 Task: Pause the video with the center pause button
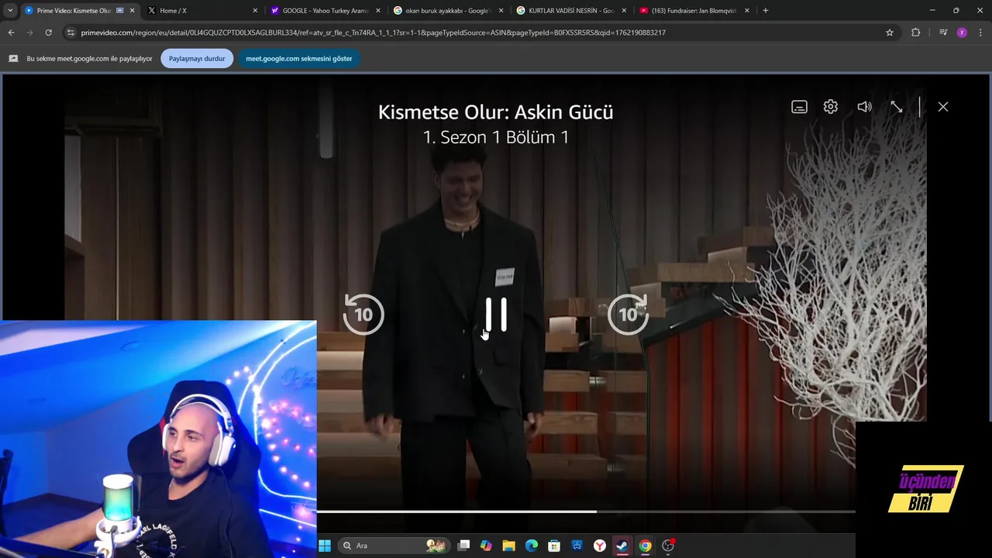point(496,315)
